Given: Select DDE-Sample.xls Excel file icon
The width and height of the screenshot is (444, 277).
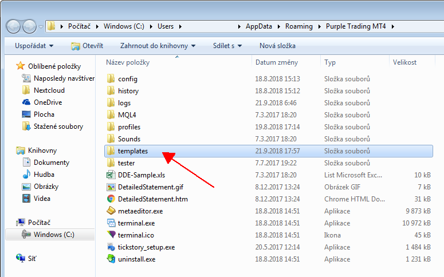Looking at the screenshot, I should (x=111, y=175).
